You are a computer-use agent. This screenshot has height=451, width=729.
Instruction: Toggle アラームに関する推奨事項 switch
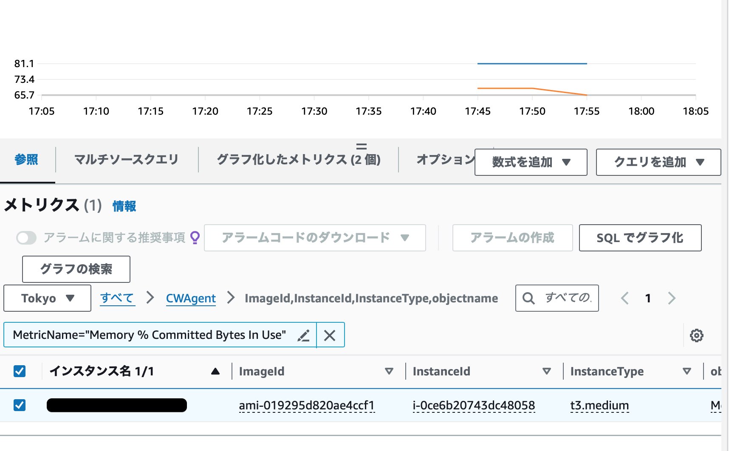pyautogui.click(x=26, y=238)
